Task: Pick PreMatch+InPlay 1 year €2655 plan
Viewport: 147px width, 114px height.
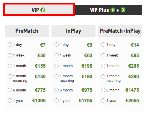Action: [x=103, y=100]
